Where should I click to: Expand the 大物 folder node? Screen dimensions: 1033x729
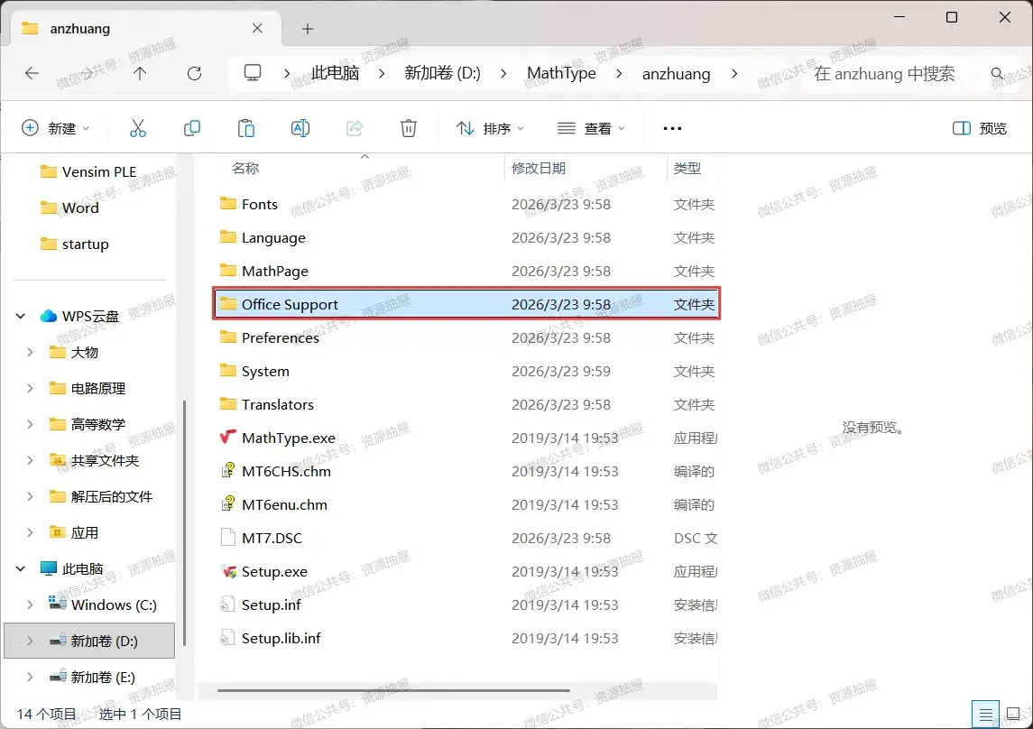[x=30, y=352]
